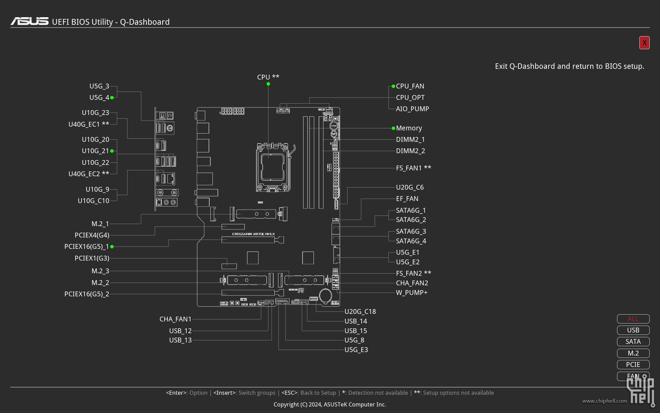660x413 pixels.
Task: Select the U10G_22 port label
Action: pyautogui.click(x=95, y=162)
